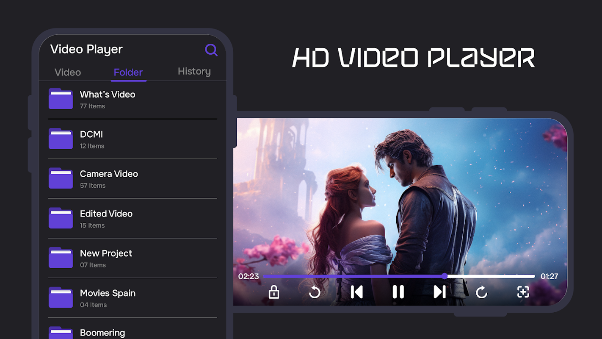Click the Boomering folder name
The width and height of the screenshot is (602, 339).
102,333
